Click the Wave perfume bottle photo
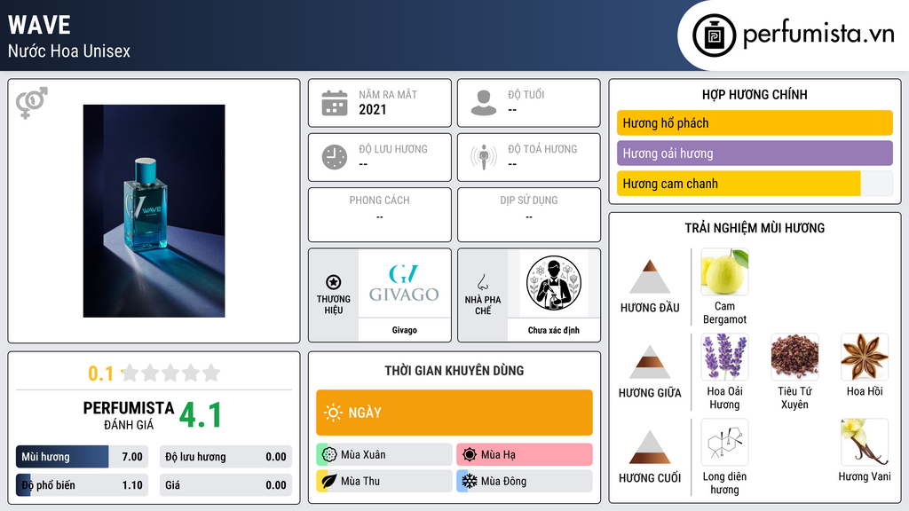Screen dimensions: 909x511 click(154, 211)
